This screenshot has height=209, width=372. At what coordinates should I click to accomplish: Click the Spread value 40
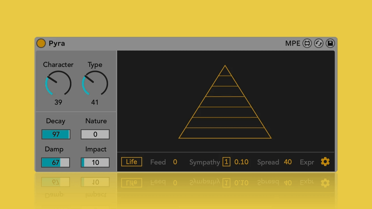(288, 162)
